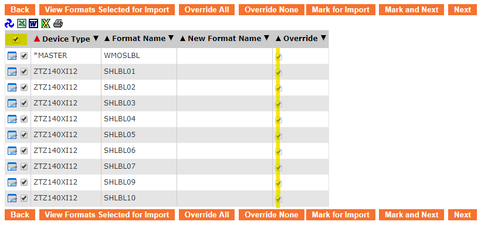The height and width of the screenshot is (225, 481).
Task: Sort Override column ascending arrow
Action: [278, 39]
